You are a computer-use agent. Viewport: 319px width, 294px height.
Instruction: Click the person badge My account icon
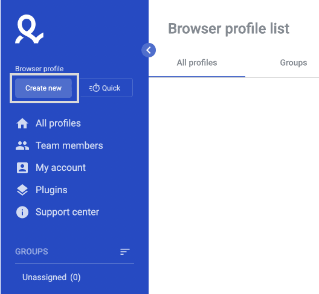[22, 168]
